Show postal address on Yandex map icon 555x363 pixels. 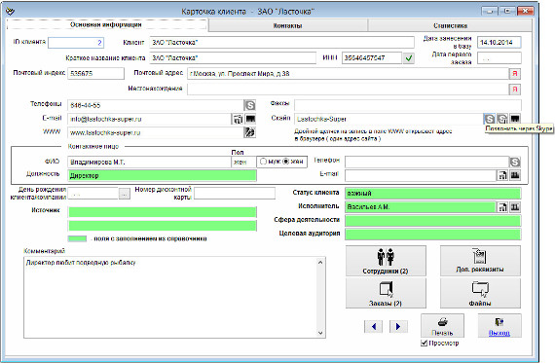coord(515,74)
